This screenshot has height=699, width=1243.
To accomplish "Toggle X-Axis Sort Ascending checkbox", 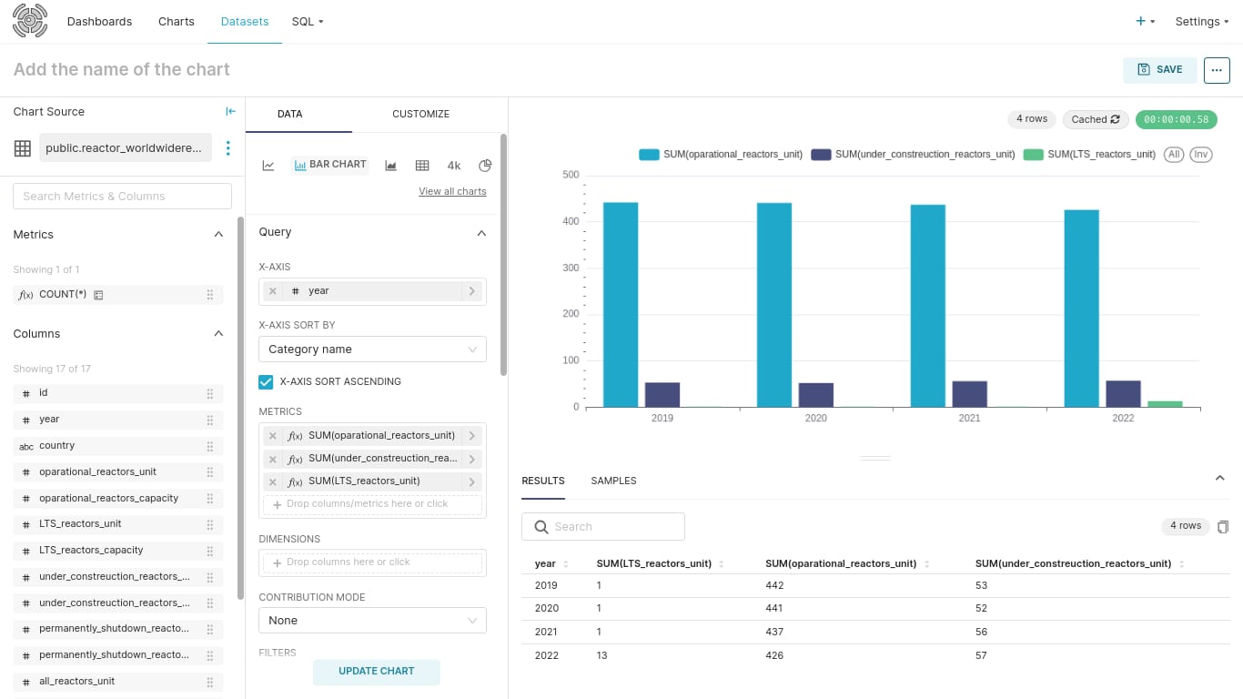I will [266, 382].
